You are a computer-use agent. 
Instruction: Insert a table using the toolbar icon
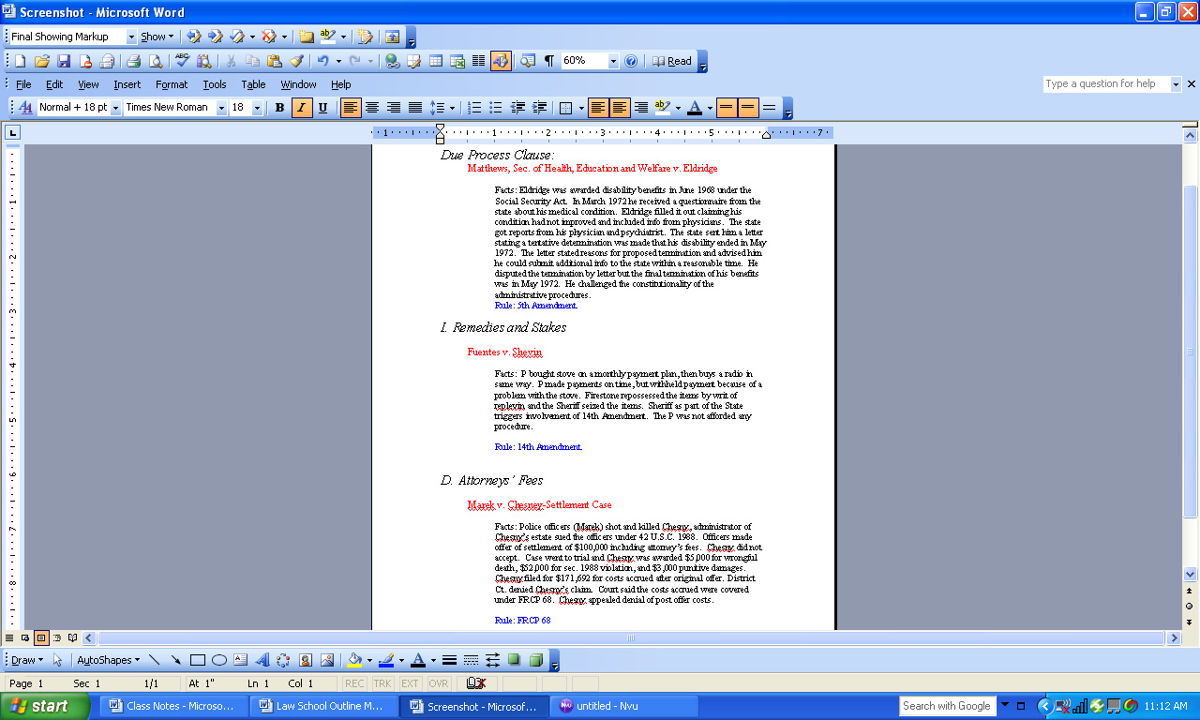tap(436, 61)
